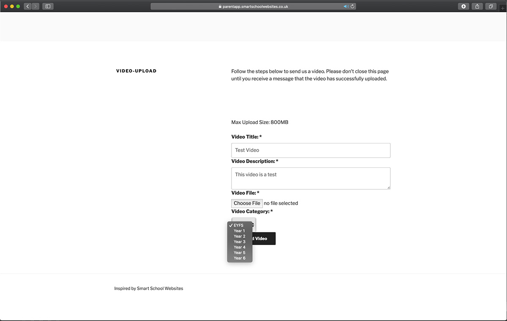Focus the Video Description text area
Viewport: 507px width, 321px height.
pyautogui.click(x=311, y=178)
